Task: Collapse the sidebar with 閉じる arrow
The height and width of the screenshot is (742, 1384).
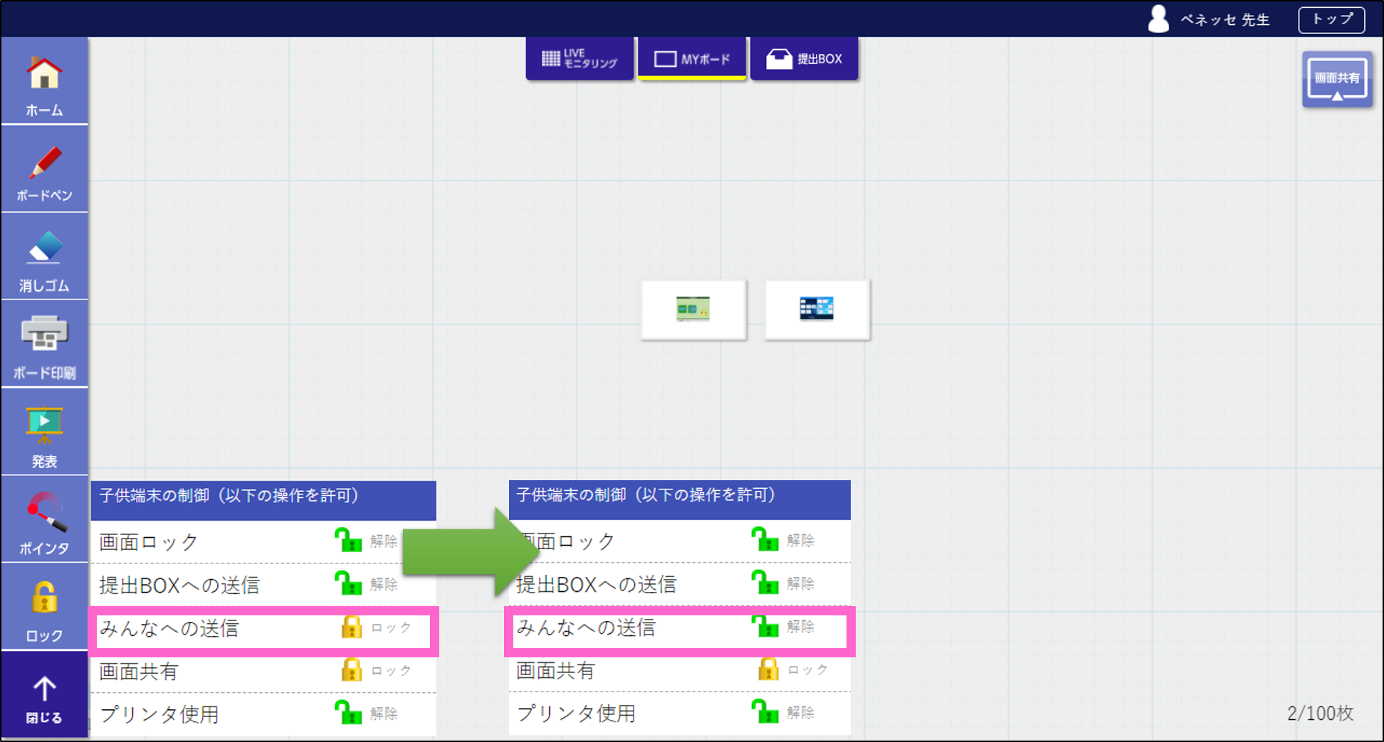Action: pyautogui.click(x=44, y=697)
